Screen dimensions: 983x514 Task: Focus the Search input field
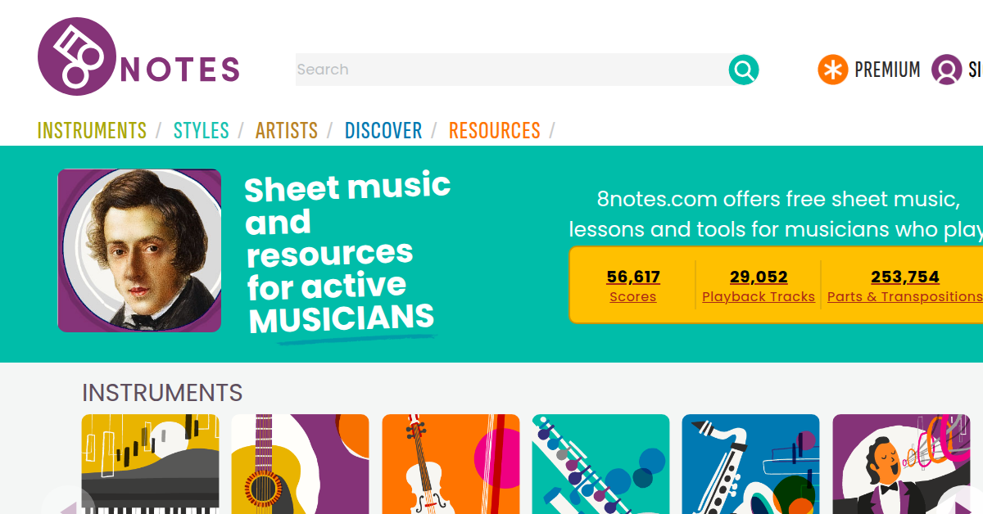point(510,70)
